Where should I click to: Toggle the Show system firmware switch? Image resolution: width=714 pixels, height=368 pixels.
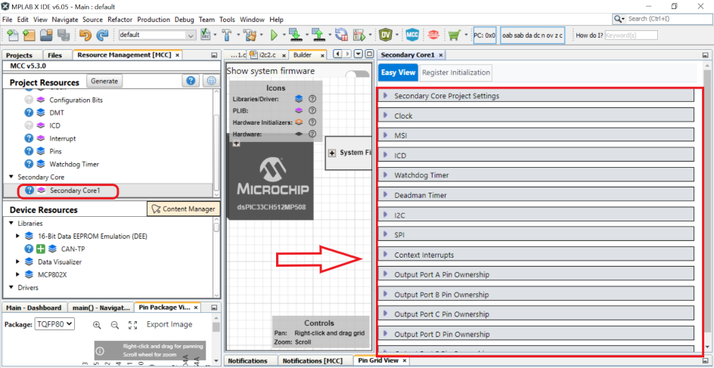click(x=358, y=74)
